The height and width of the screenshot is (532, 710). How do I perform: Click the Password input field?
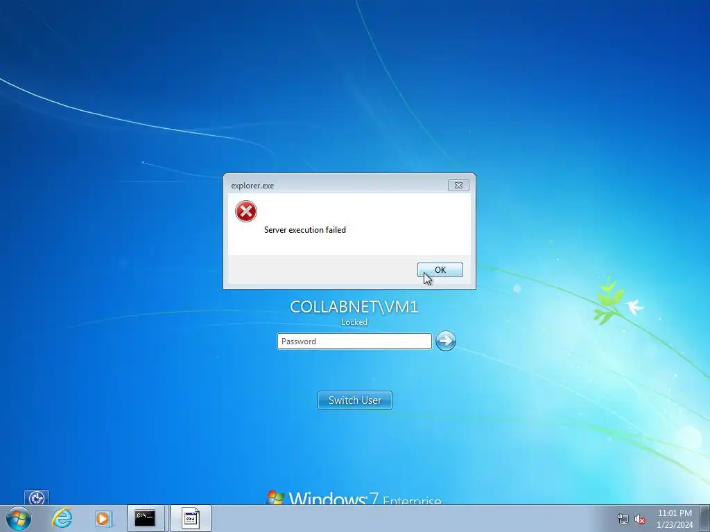point(354,341)
